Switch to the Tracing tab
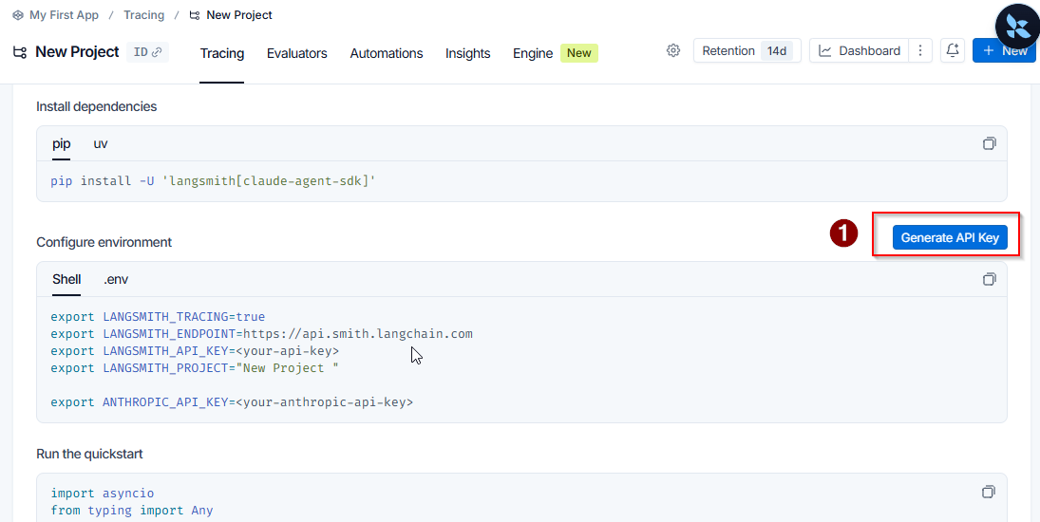Screen dimensions: 1040x522 click(x=222, y=54)
